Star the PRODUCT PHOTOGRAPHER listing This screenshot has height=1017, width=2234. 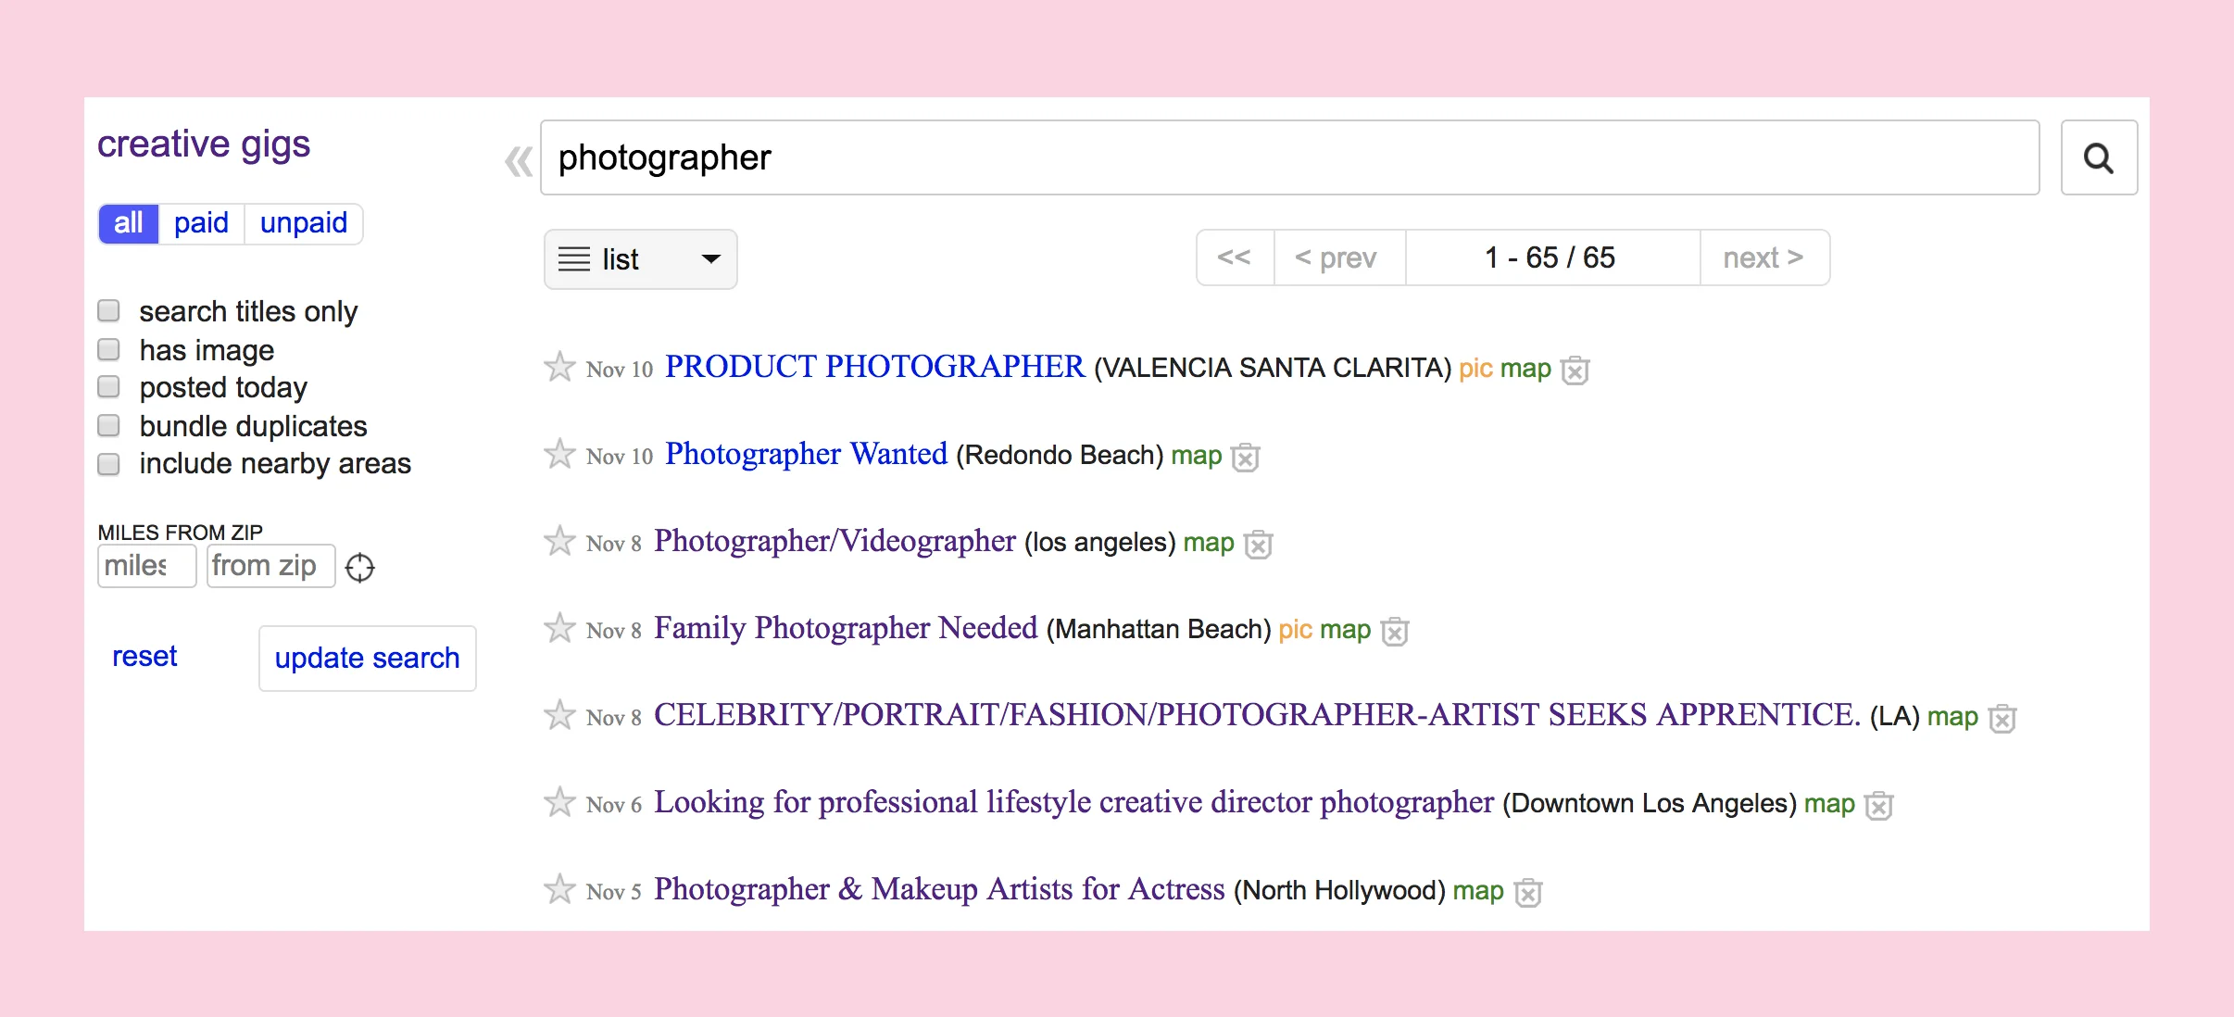coord(559,367)
